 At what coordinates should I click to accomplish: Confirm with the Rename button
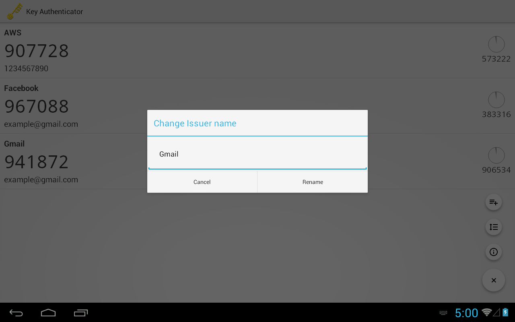313,182
